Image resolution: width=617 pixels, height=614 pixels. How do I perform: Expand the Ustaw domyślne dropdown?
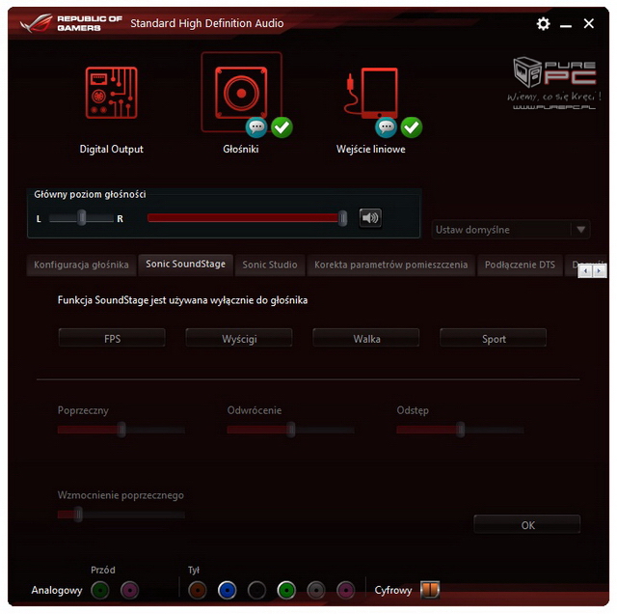579,230
